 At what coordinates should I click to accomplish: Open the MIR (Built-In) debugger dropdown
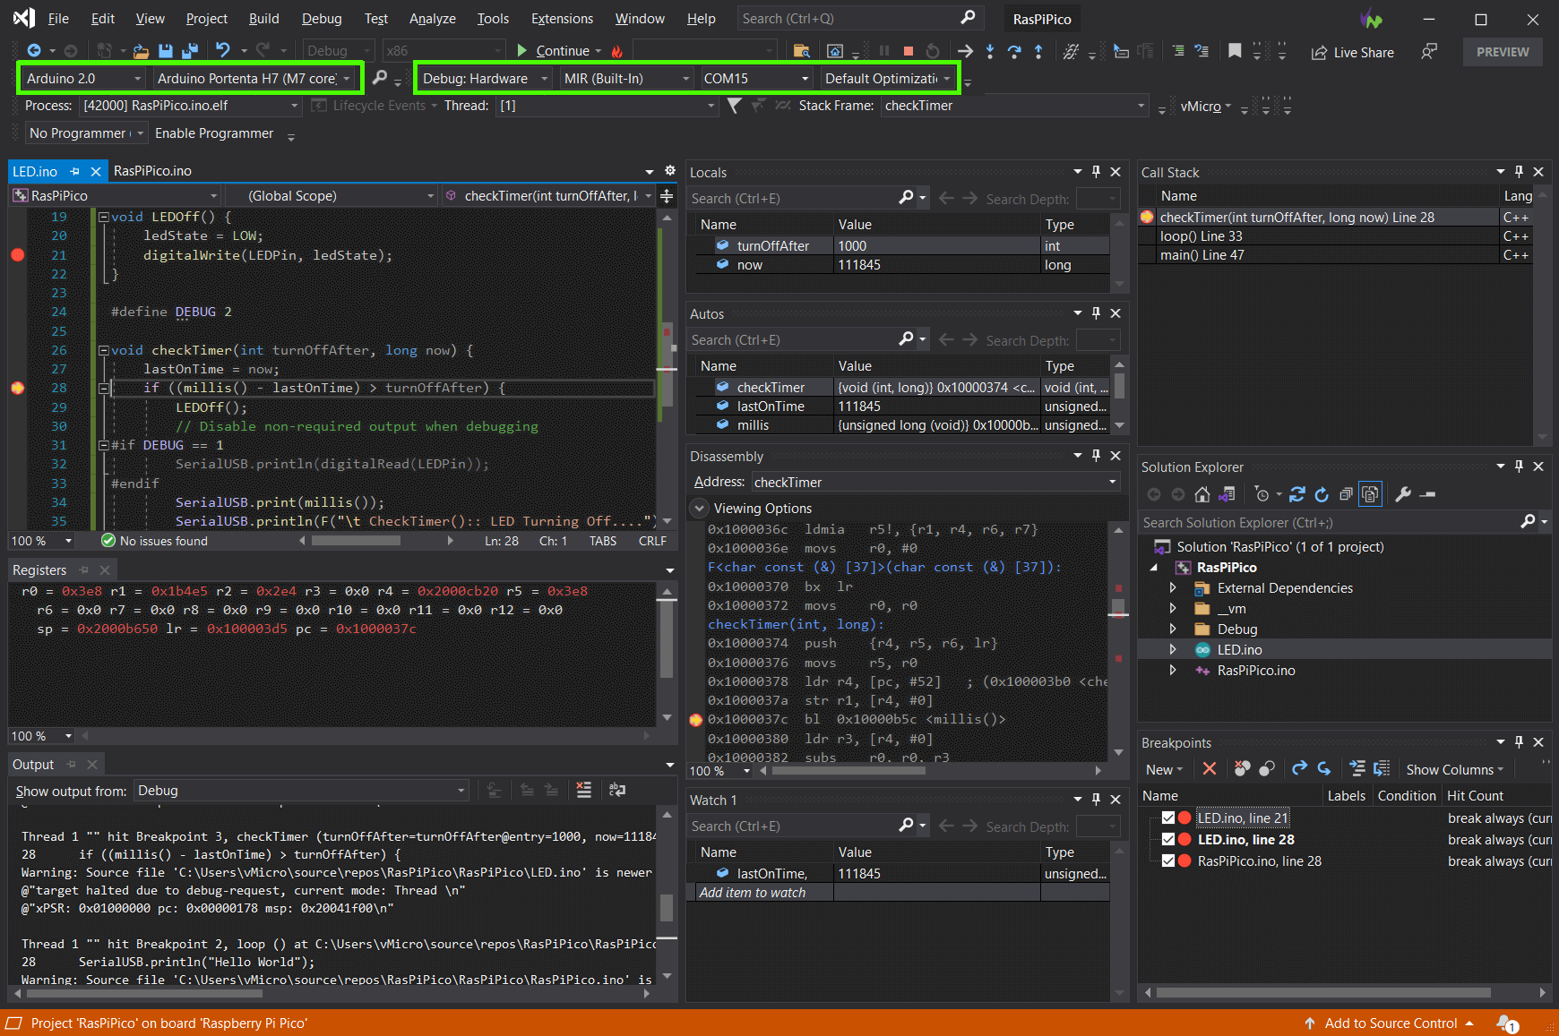pos(626,78)
